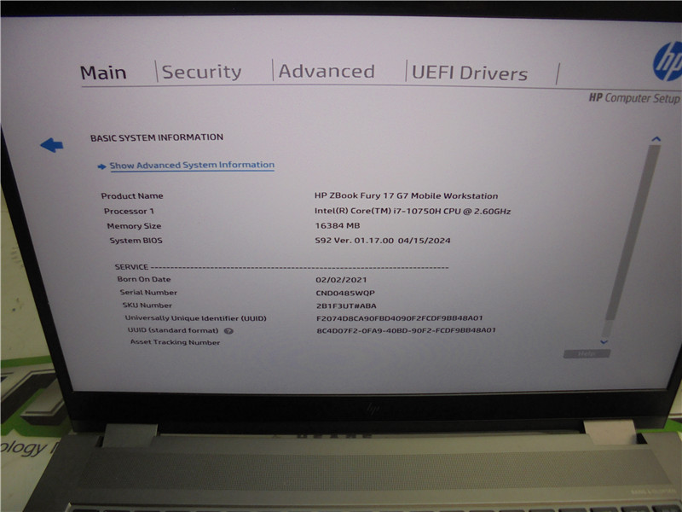Screen dimensions: 682x512
Task: Select the CND0485WQP serial value
Action: 345,293
